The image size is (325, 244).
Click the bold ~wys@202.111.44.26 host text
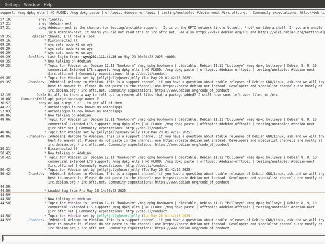[x=99, y=57]
